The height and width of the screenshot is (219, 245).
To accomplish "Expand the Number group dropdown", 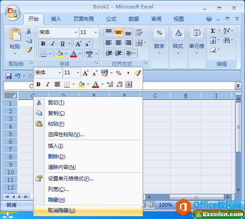I will pyautogui.click(x=159, y=53).
